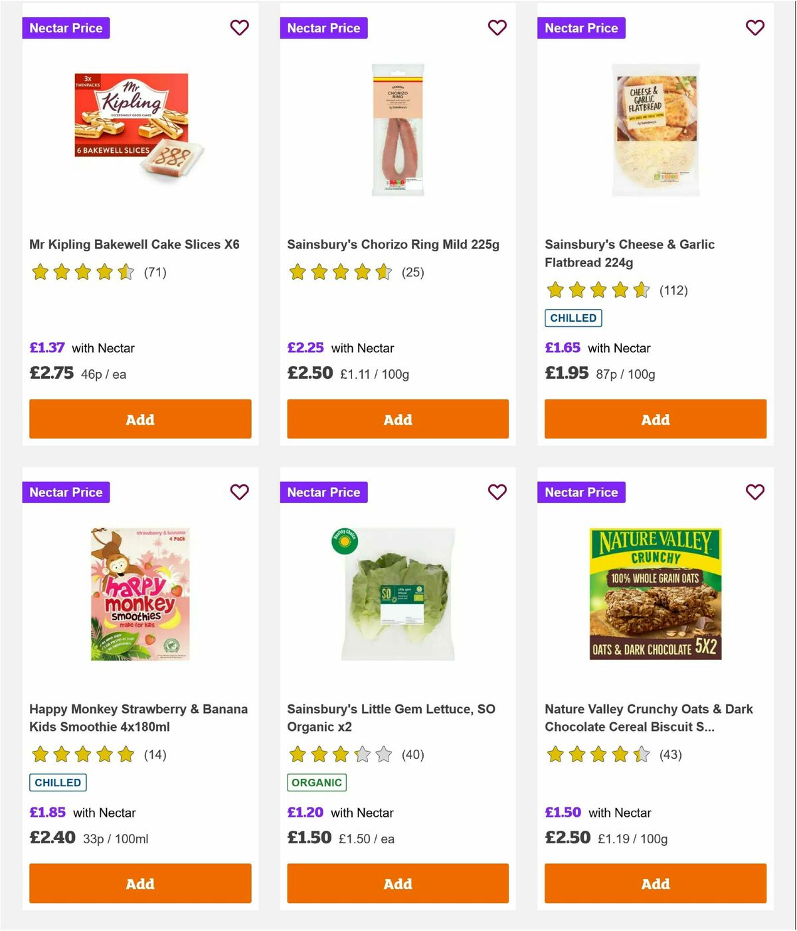Click the review count link showing (112)
The image size is (797, 931).
click(x=673, y=290)
